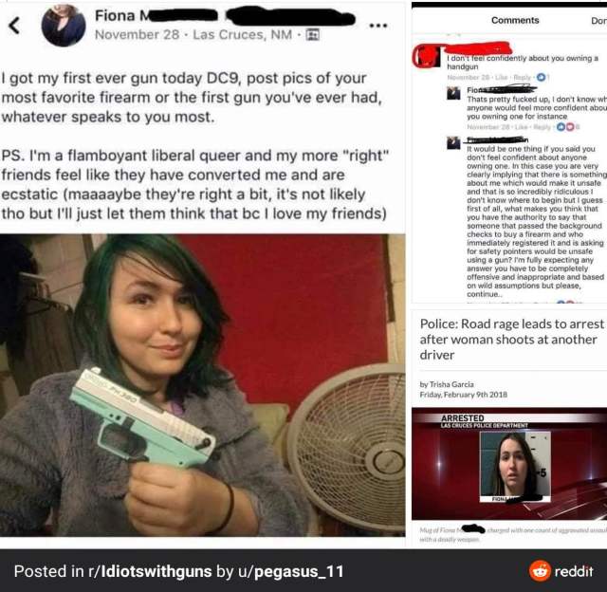Open the photo with the teal handgun
Screen dimensions: 607x592
coord(202,385)
